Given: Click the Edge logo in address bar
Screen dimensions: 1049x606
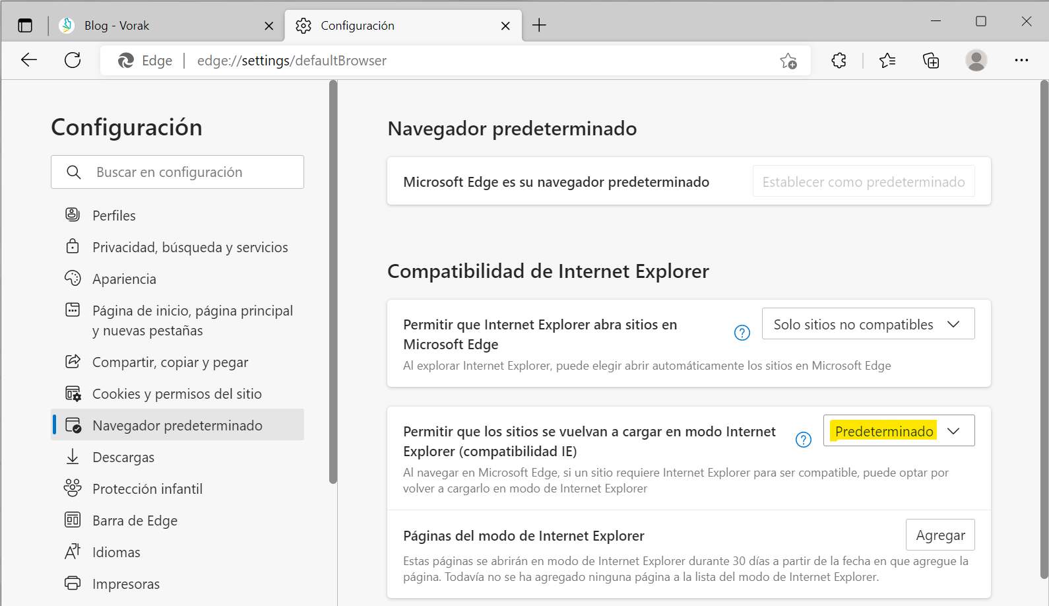Looking at the screenshot, I should 126,61.
